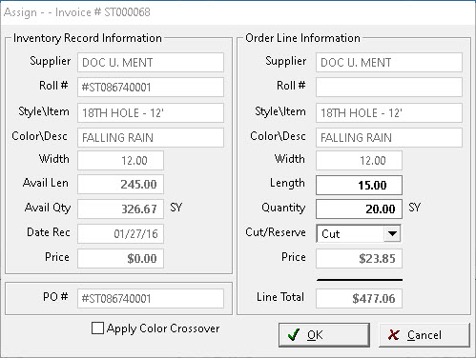Tick the Apply Color Crossover checkbox

pos(97,328)
